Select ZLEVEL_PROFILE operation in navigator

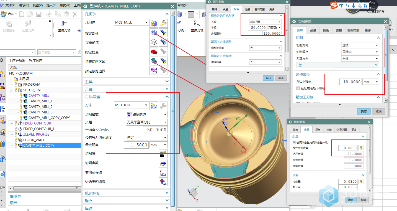tap(36, 134)
